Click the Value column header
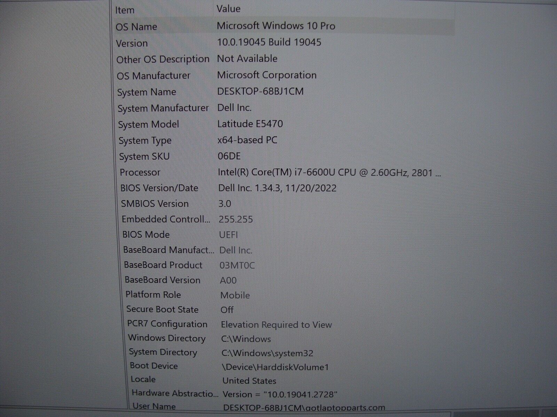Viewport: 557px width, 417px height. (x=228, y=9)
